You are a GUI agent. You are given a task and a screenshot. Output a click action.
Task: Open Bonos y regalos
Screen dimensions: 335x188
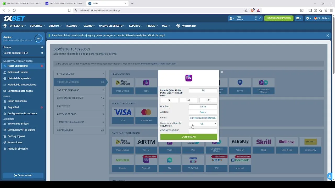pyautogui.click(x=23, y=136)
